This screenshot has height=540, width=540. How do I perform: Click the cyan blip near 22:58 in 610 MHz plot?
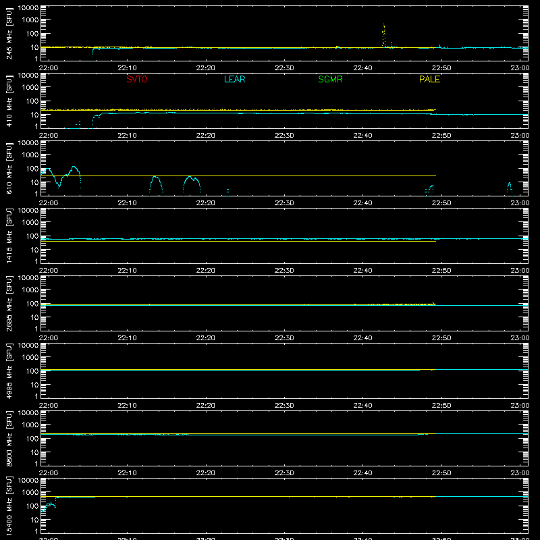click(510, 189)
